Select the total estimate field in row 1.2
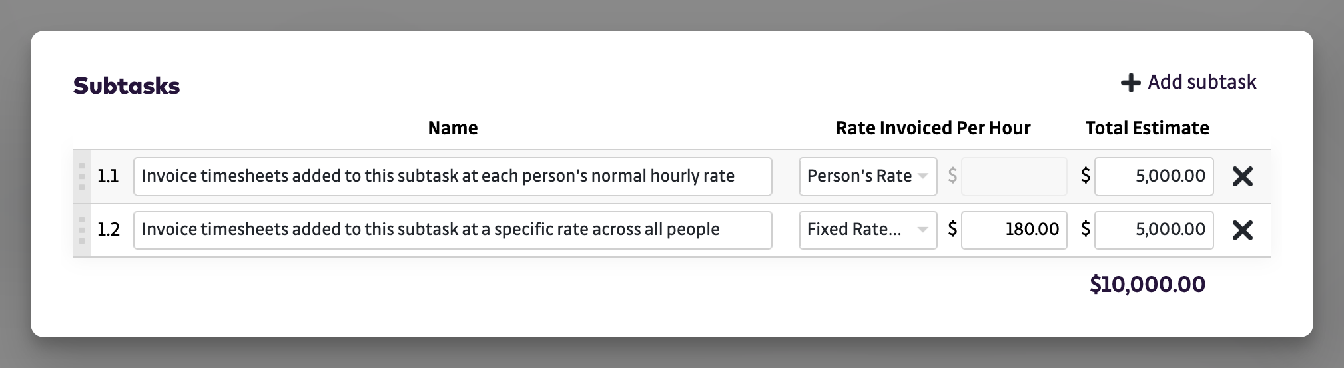 pyautogui.click(x=1154, y=230)
